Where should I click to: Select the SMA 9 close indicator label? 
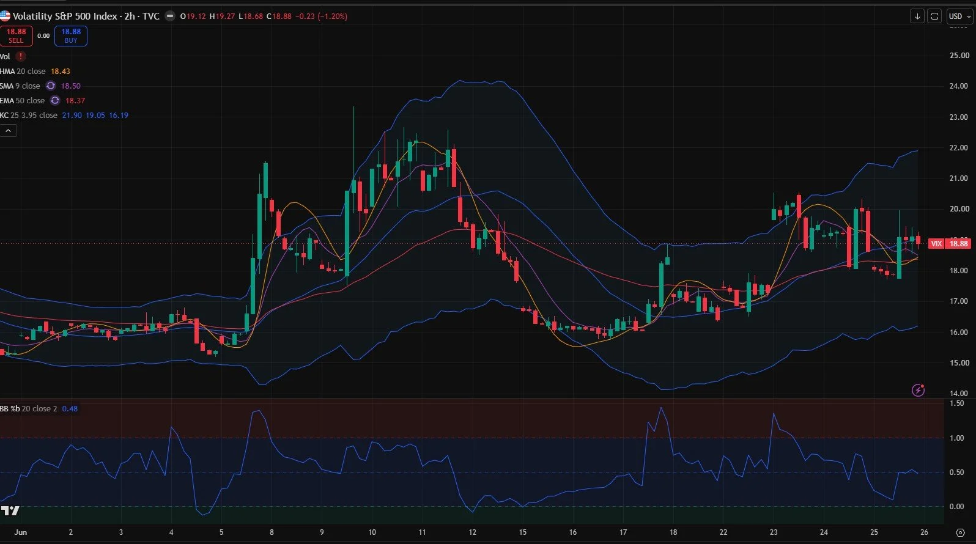(x=20, y=86)
